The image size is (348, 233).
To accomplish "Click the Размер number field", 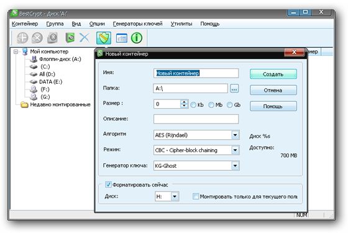I will coord(167,104).
